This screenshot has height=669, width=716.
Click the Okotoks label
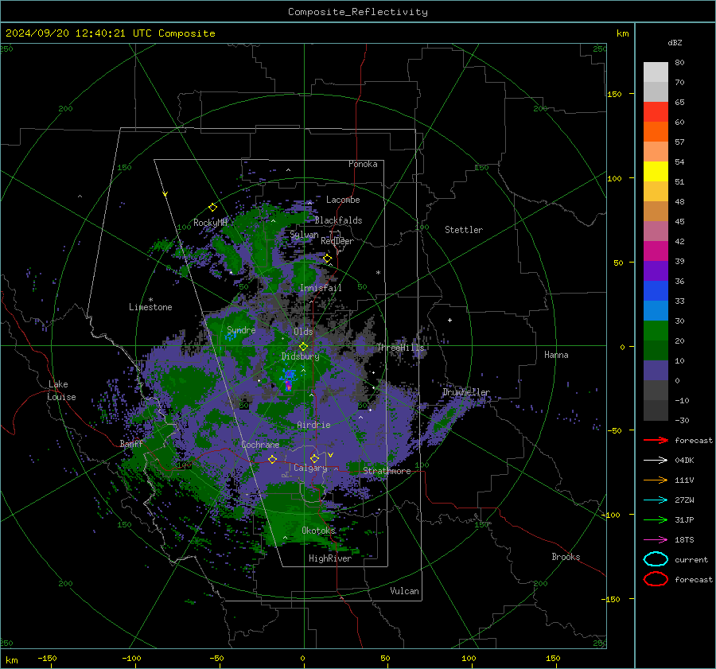point(318,530)
